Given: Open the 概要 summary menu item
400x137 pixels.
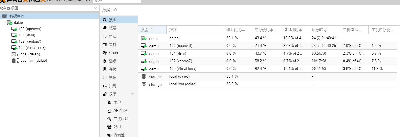Looking at the screenshot, I should point(113,28).
